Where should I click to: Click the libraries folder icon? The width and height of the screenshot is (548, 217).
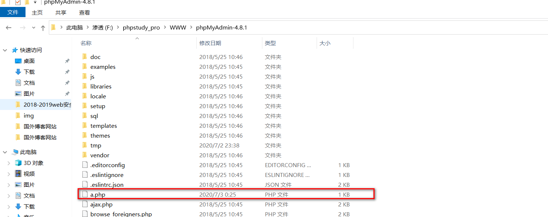(85, 86)
